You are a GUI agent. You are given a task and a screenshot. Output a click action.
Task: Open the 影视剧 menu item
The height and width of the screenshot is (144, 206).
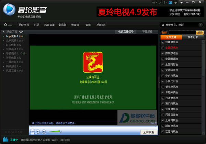click(x=62, y=25)
